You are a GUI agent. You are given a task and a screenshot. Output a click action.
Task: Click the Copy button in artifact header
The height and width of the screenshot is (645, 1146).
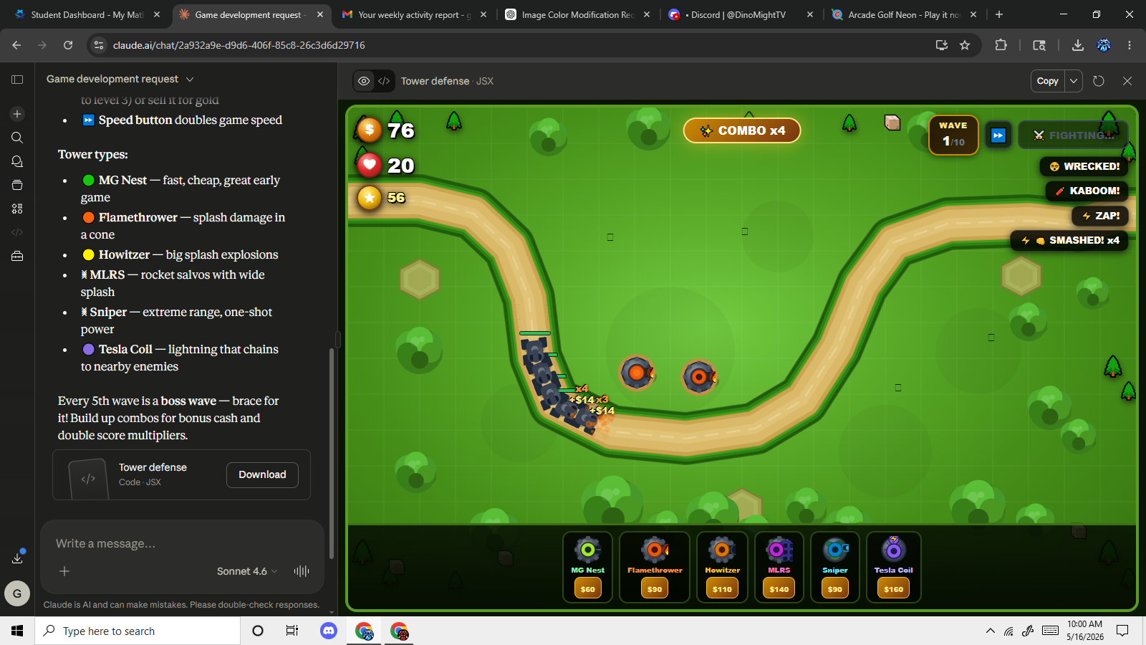coord(1047,81)
